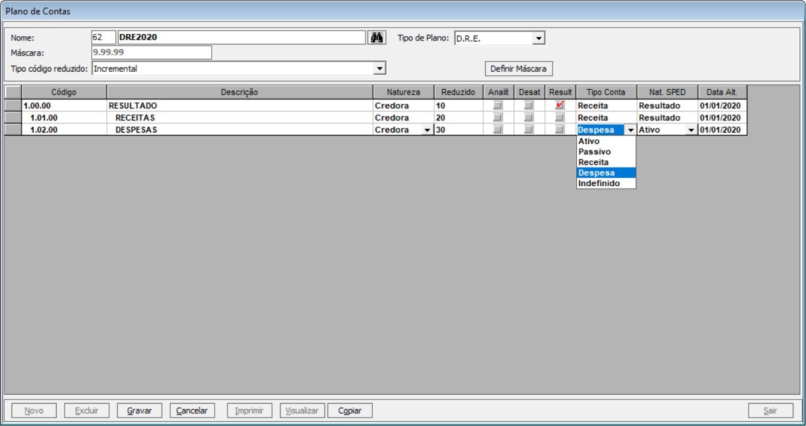Click code cell 1.00.00

coord(64,105)
